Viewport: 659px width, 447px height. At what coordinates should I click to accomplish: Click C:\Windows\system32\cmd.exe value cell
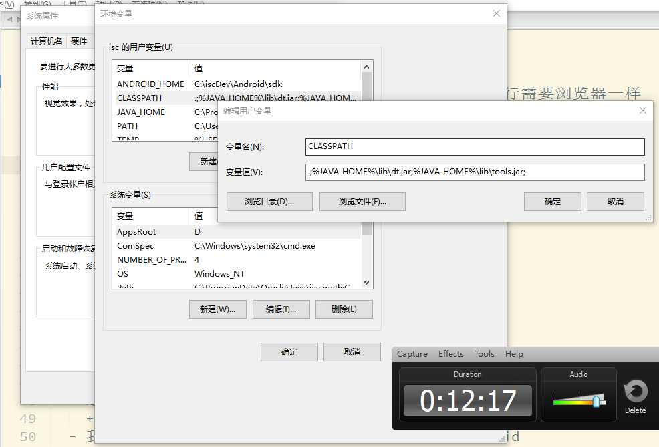click(255, 246)
